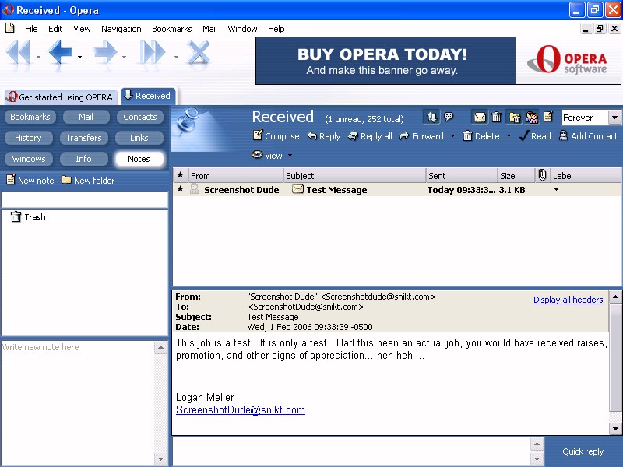Sort messages by the Subject column header
This screenshot has width=623, height=467.
(354, 176)
